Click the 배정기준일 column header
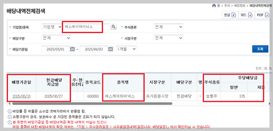This screenshot has width=273, height=131. 21,83
